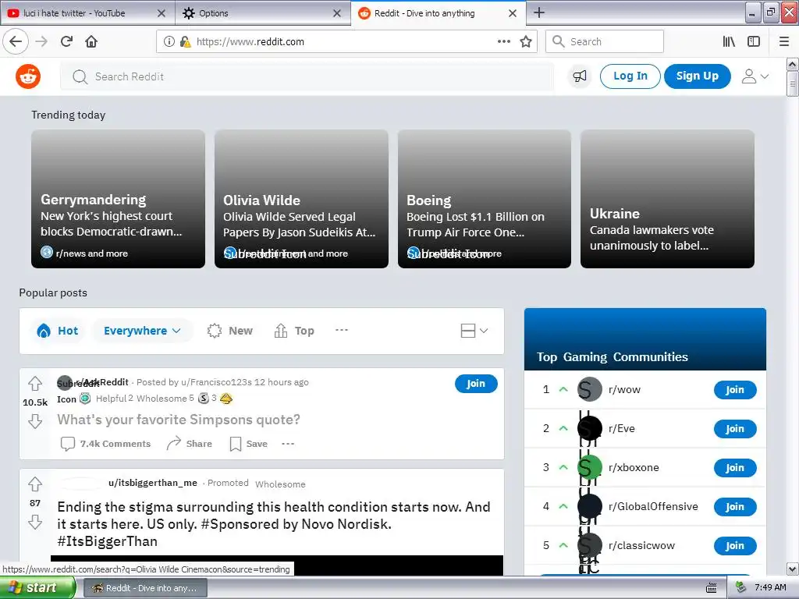Image resolution: width=799 pixels, height=599 pixels.
Task: Upvote the Simpsons quote post
Action: [34, 383]
